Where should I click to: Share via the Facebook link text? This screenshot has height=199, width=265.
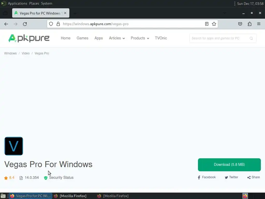(209, 177)
